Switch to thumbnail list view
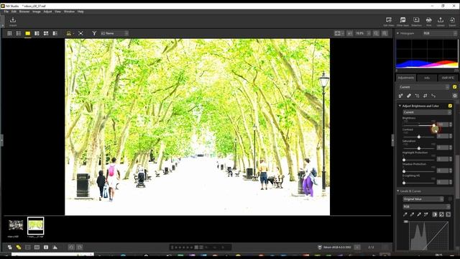The height and width of the screenshot is (259, 460). [19, 34]
